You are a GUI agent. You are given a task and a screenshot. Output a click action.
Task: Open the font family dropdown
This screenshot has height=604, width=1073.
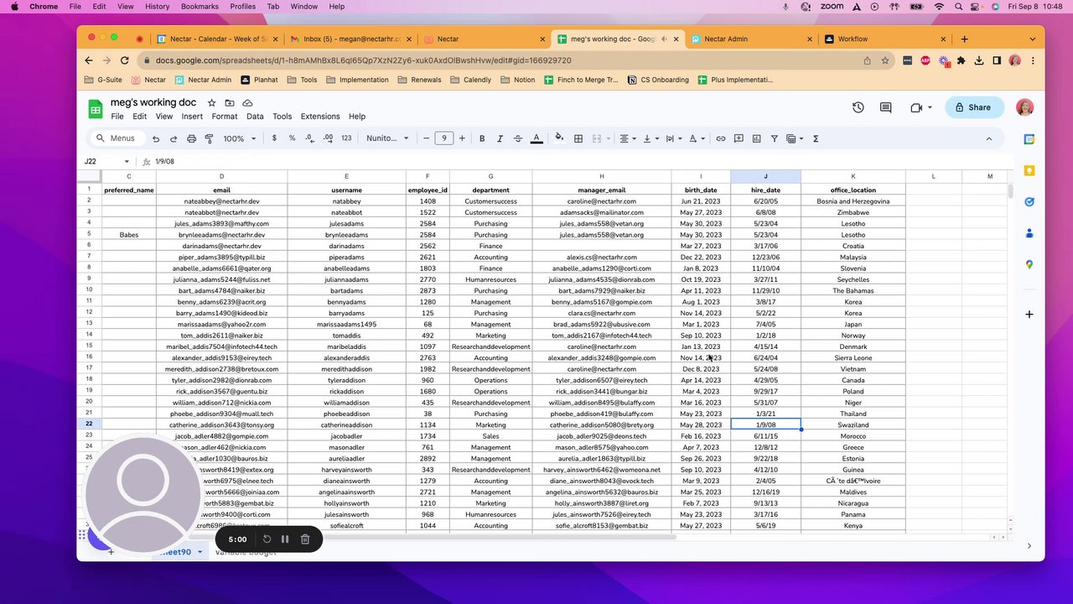pos(387,138)
